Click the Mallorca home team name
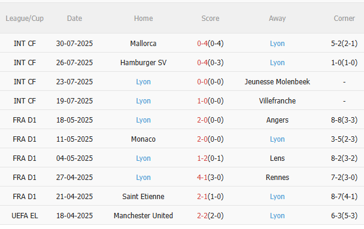 [143, 43]
